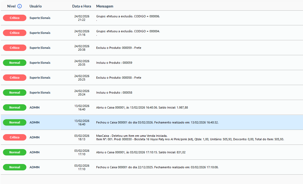Click the Suporte Sismais user at 21:22
This screenshot has width=303, height=184.
coord(40,18)
